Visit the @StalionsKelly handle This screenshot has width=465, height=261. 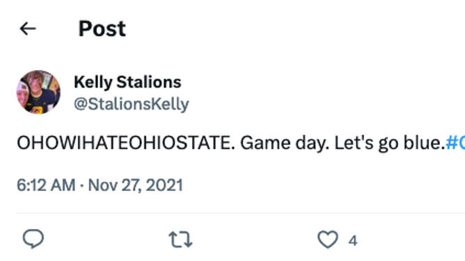pos(132,104)
